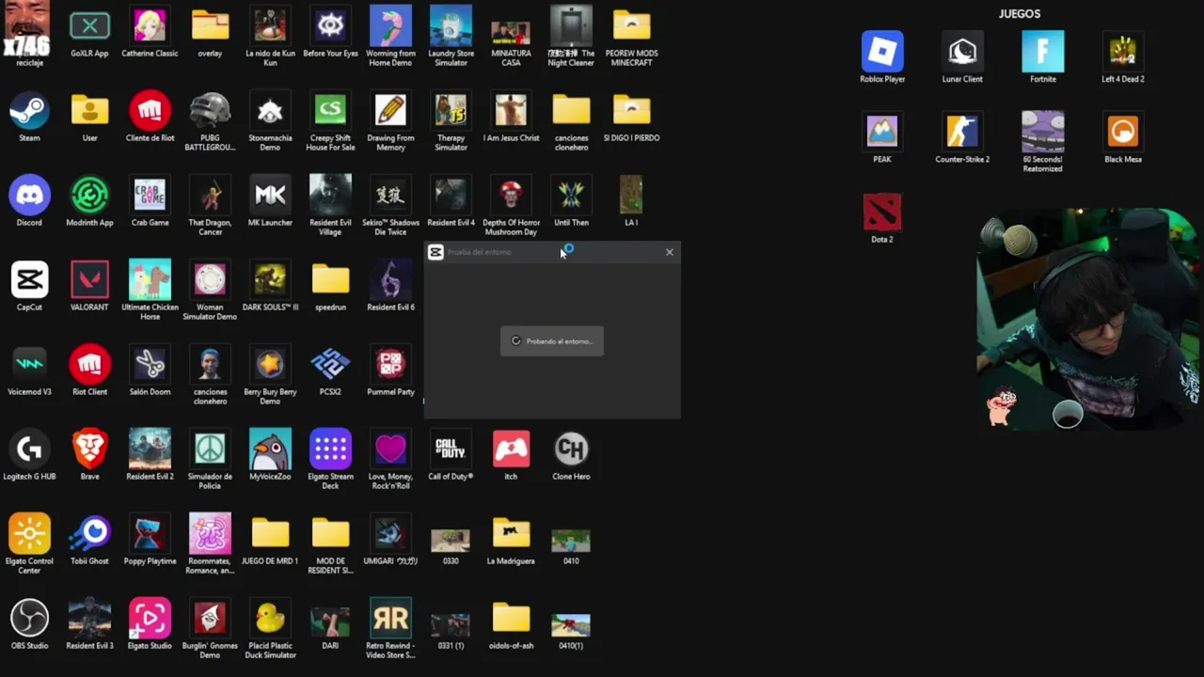This screenshot has height=677, width=1204.
Task: Select Lunar Client icon
Action: tap(962, 52)
